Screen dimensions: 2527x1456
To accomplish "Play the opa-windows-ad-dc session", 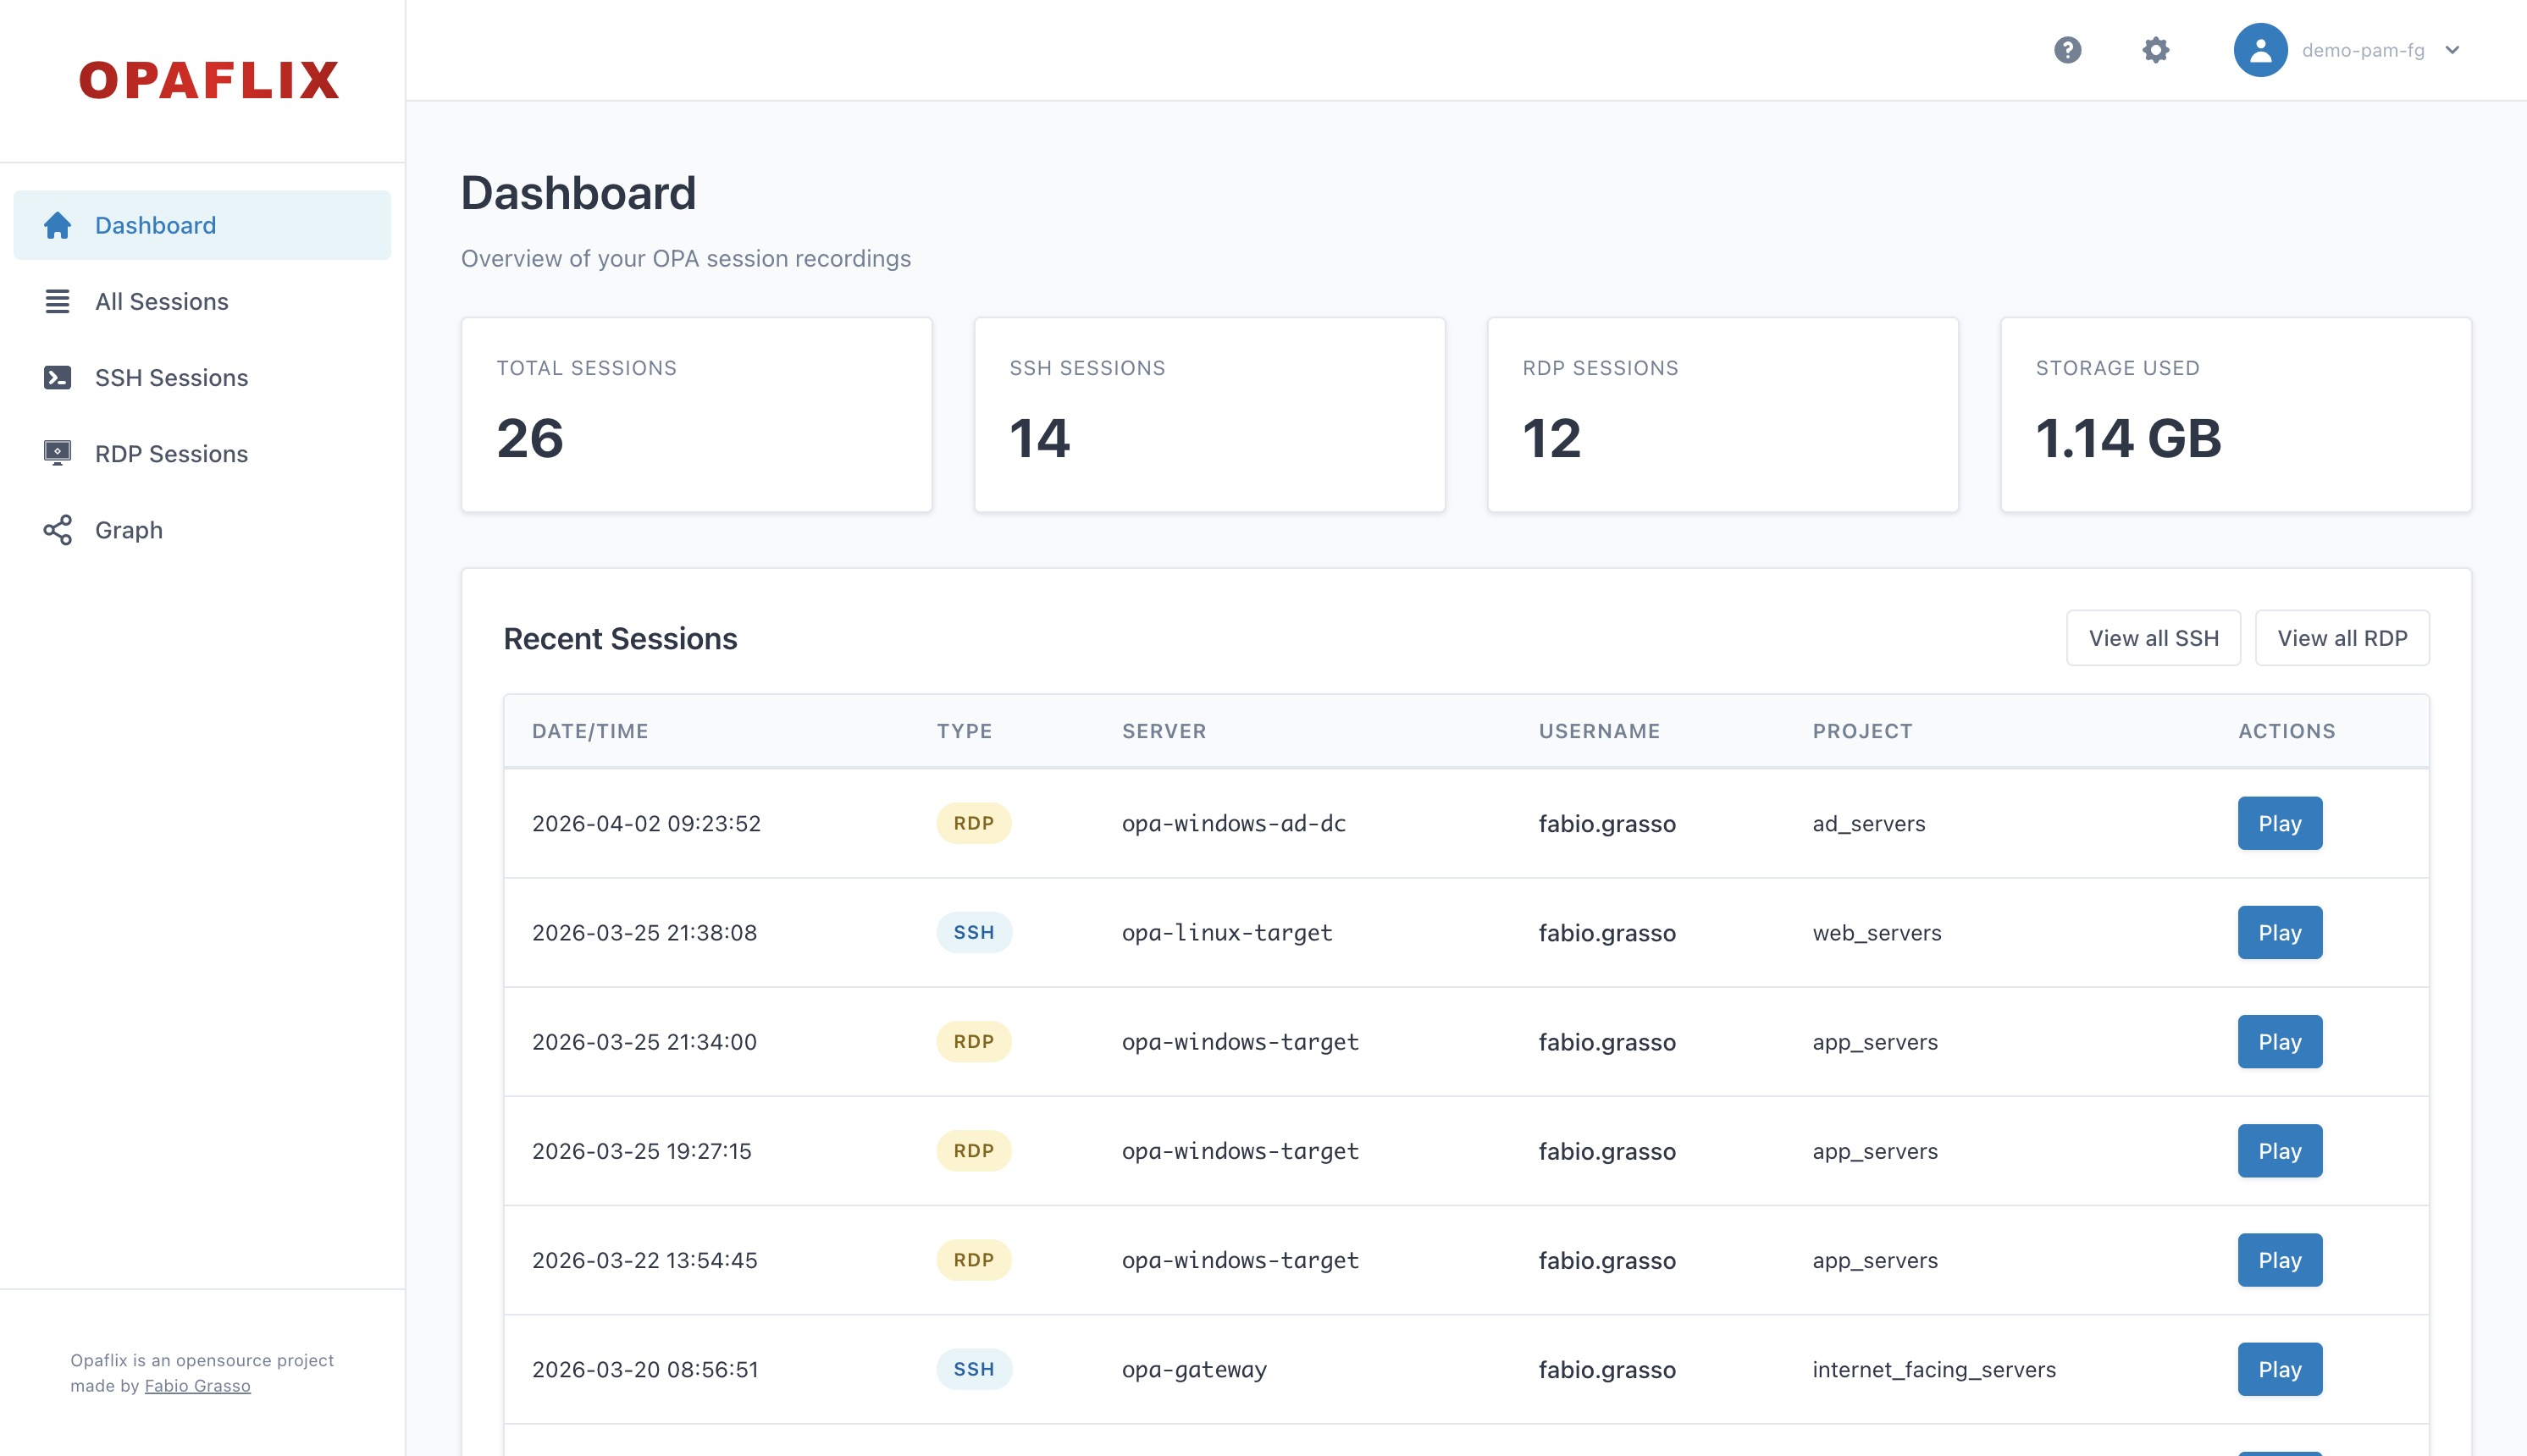I will tap(2280, 823).
